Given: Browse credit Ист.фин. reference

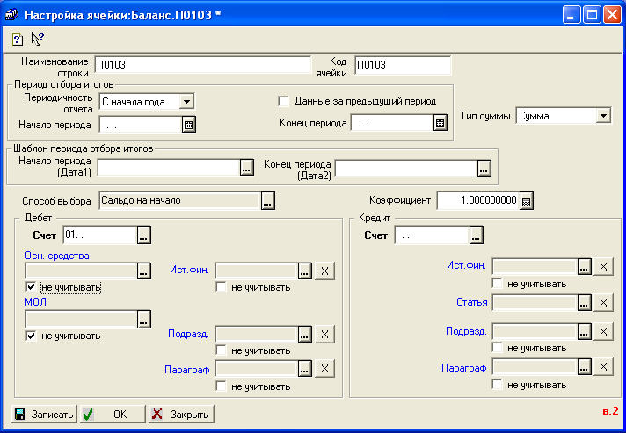Looking at the screenshot, I should (584, 266).
